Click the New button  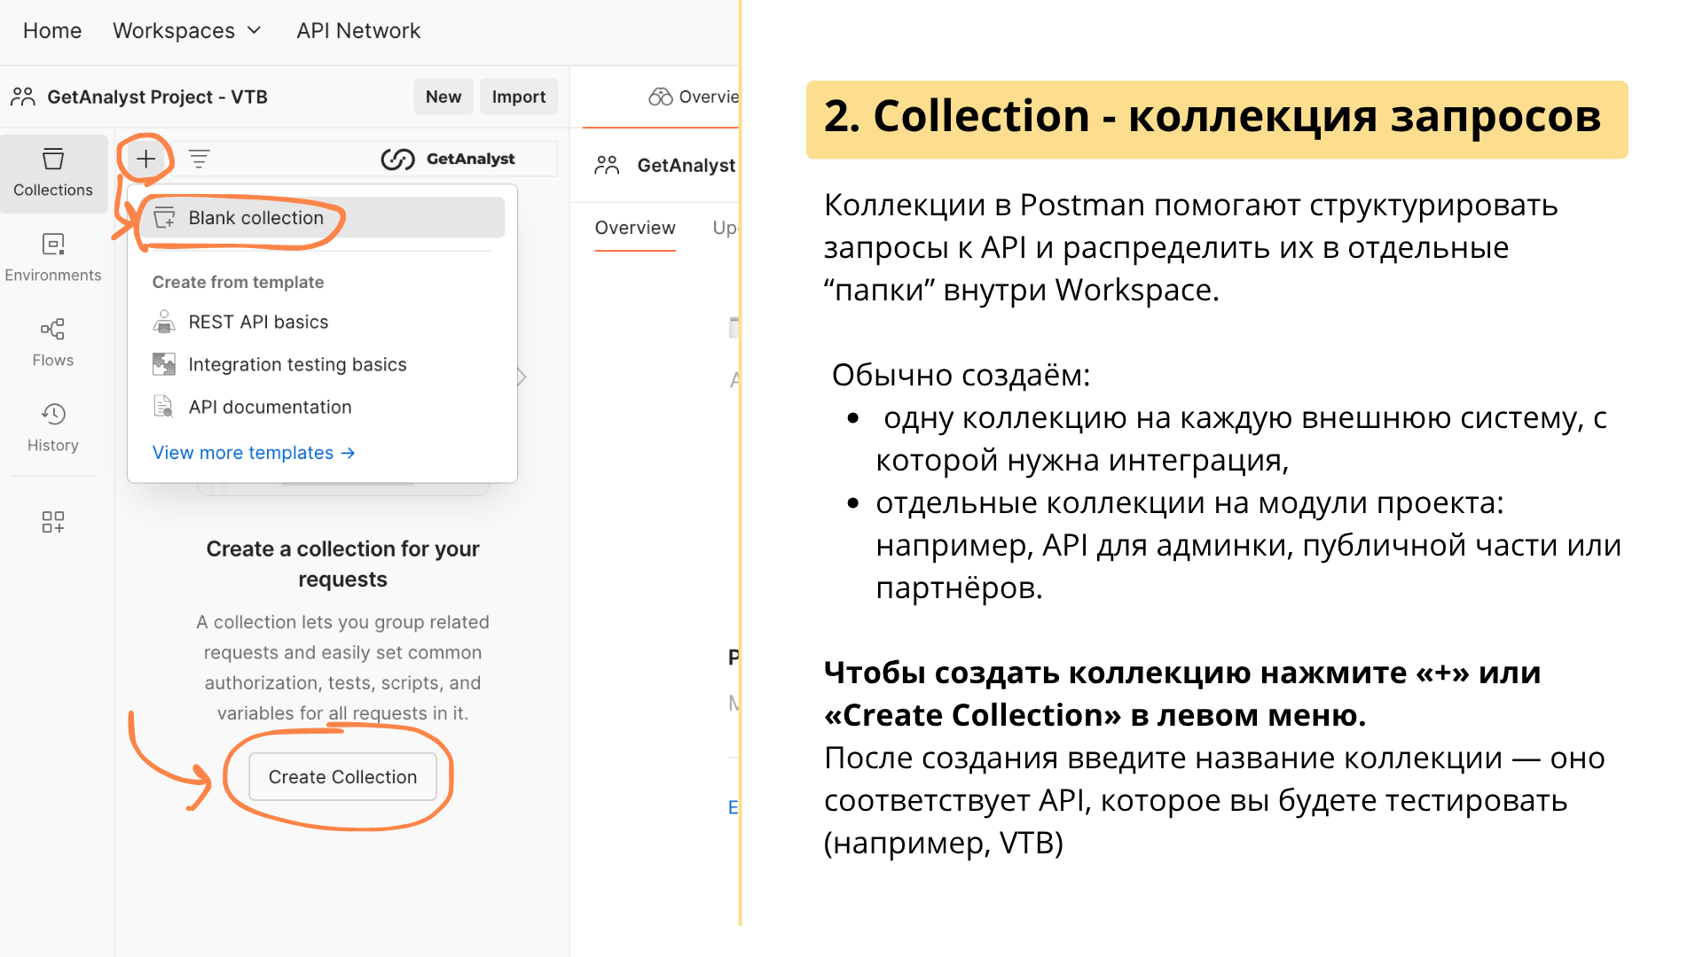(443, 97)
